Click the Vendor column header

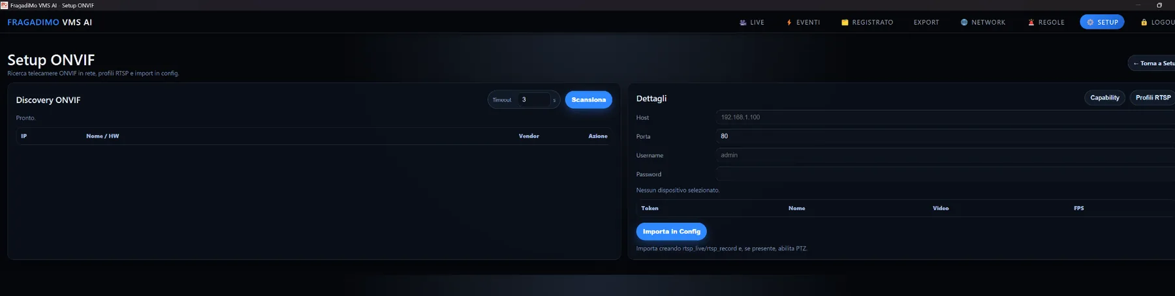pos(529,136)
